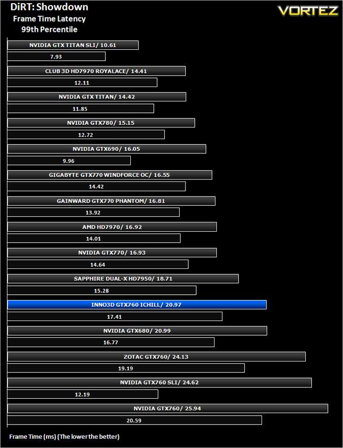
Task: Select the 11.85 value bar
Action: pos(81,109)
